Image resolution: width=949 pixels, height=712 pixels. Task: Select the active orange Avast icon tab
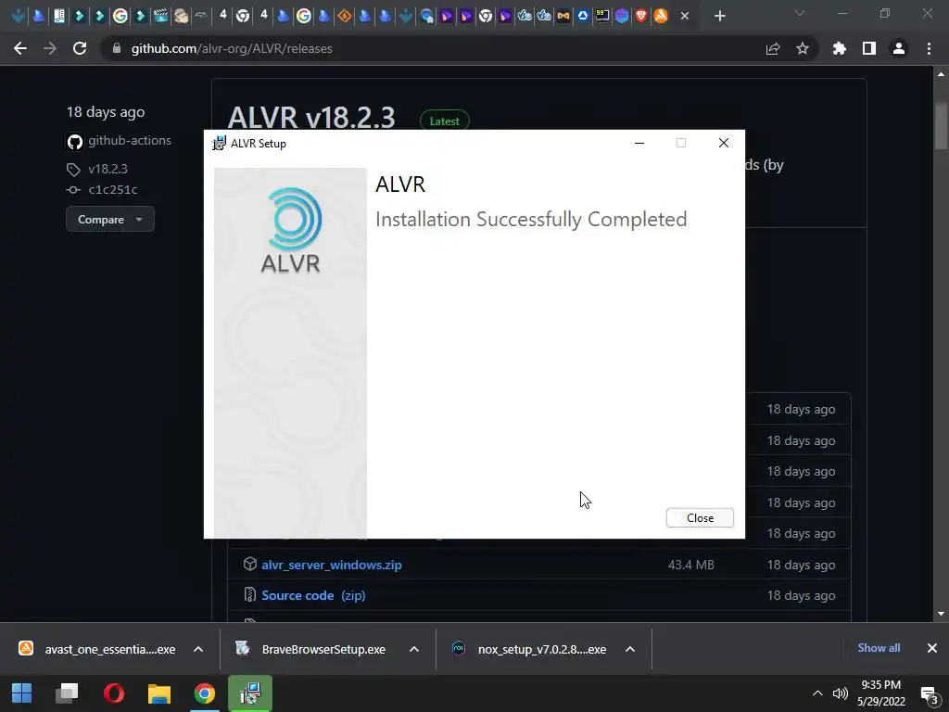tap(661, 17)
